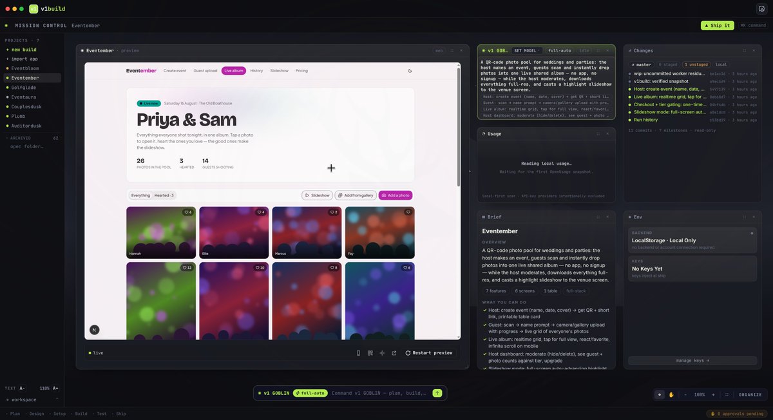Select Golfglade project in sidebar
773x420 pixels.
pos(32,87)
